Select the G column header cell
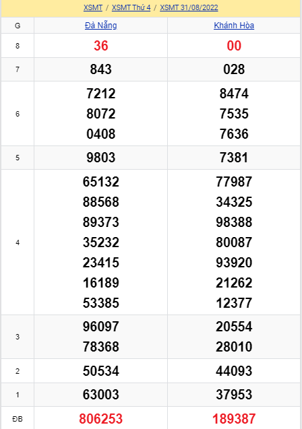Viewport: 302px width, 429px height. tap(18, 26)
